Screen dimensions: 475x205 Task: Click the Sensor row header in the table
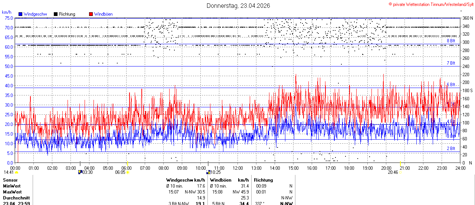click(10, 180)
